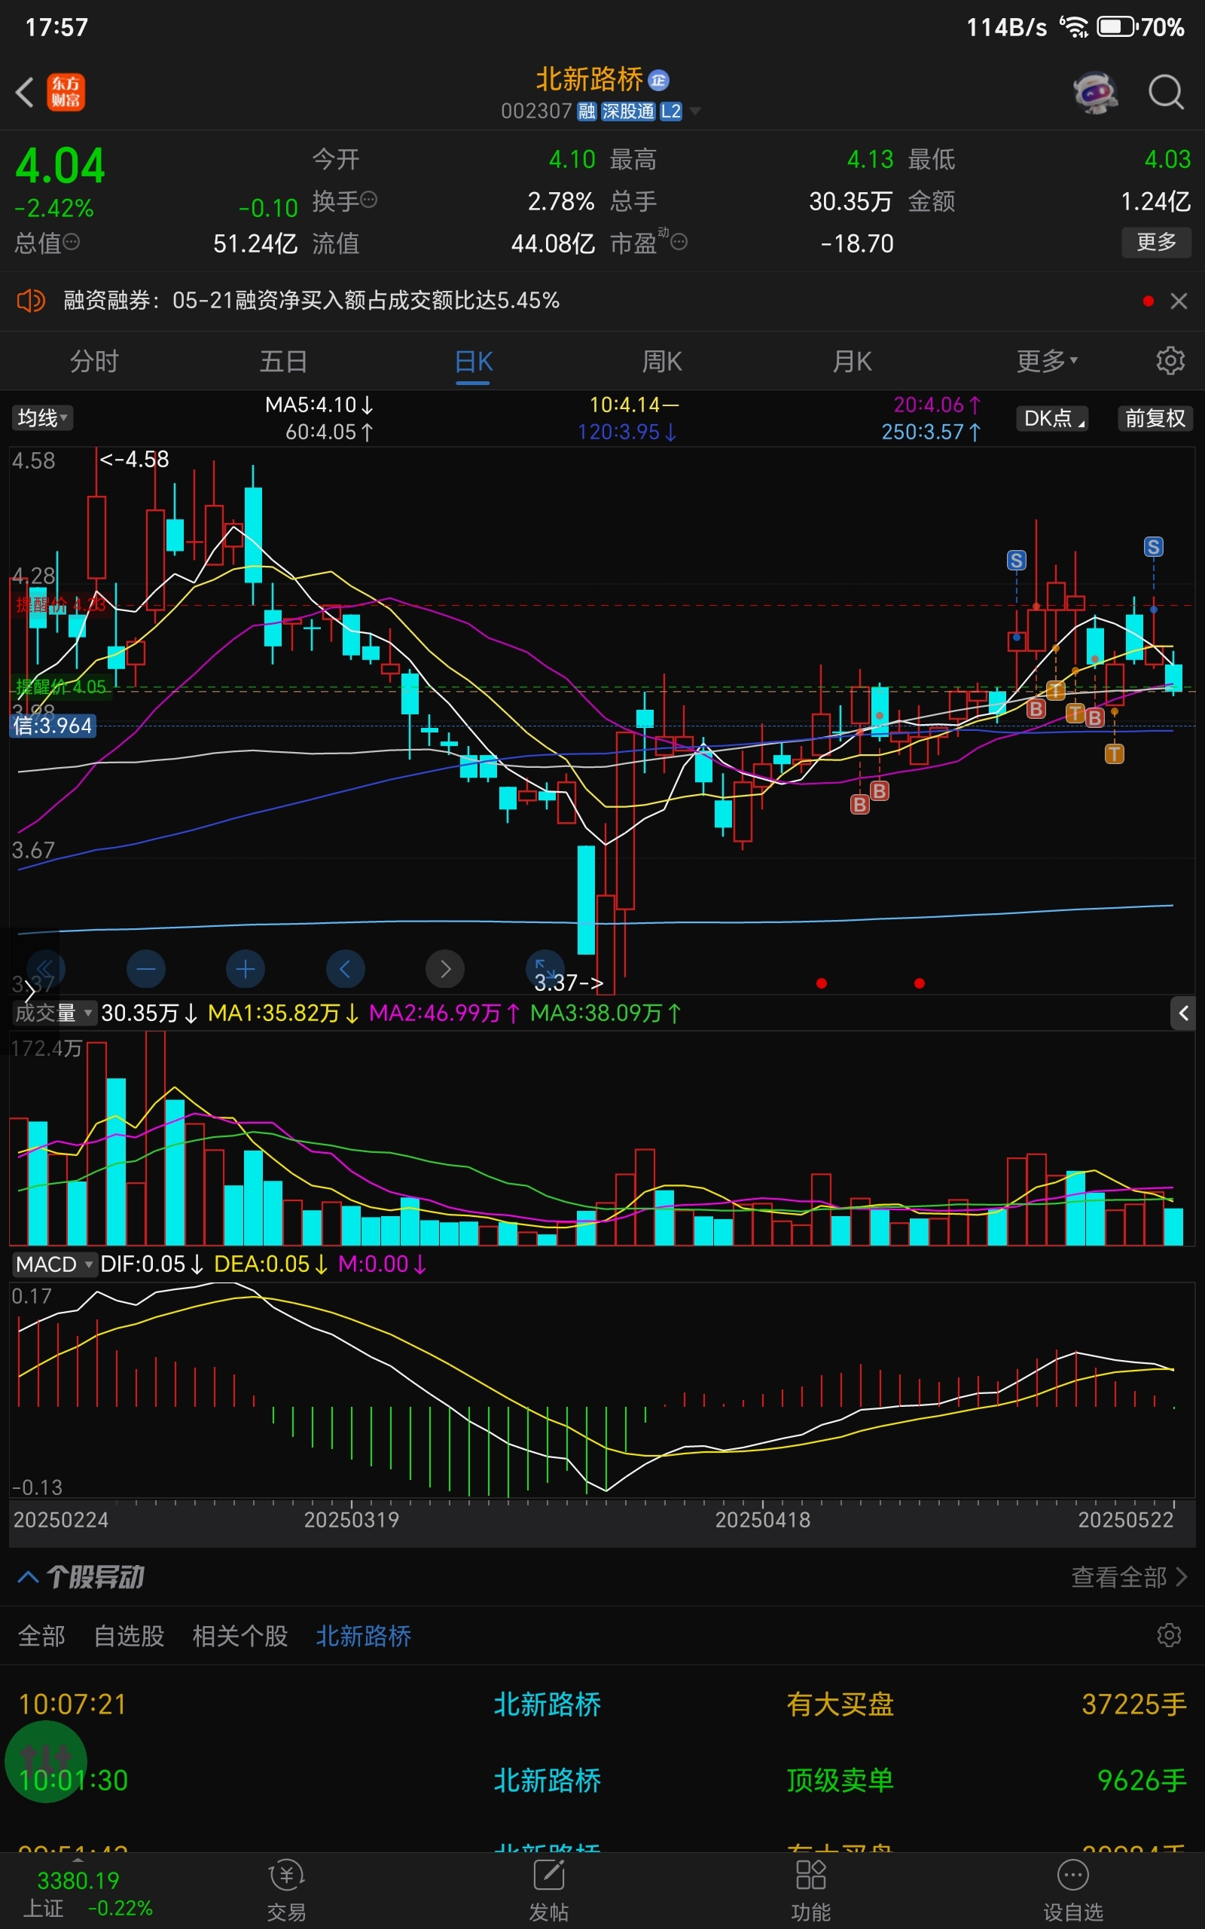Tap the 更多 quote details button

pos(1156,242)
